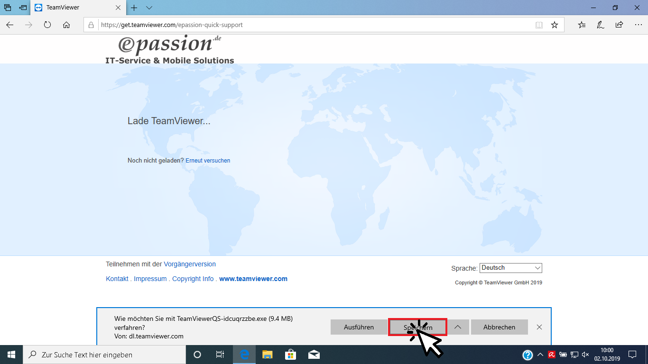Open the Windows Start menu

tap(11, 355)
